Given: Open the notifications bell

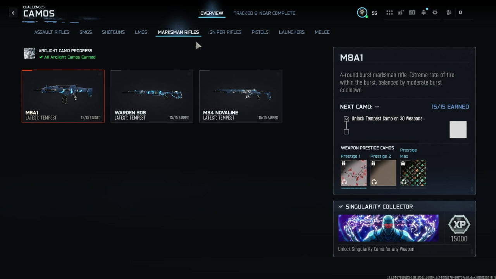Looking at the screenshot, I should tap(424, 13).
